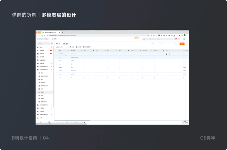The image size is (227, 150).
Task: Click the floating help button at bottom right
Action: 186,122
